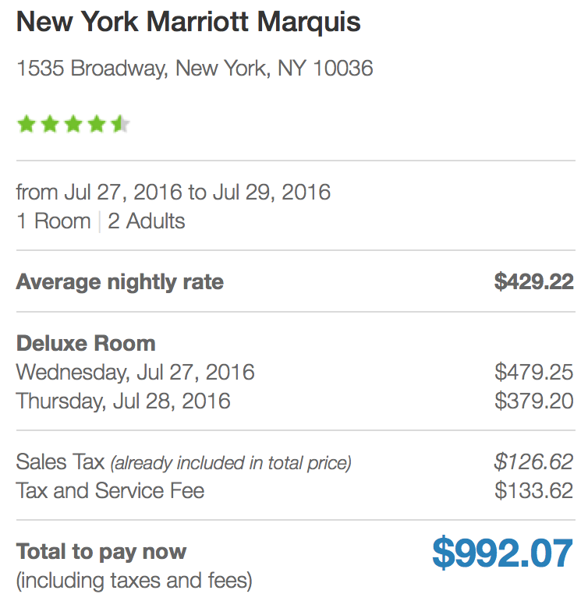588x608 pixels.
Task: Select the stay dates Jul 27 to Jul 29
Action: click(x=173, y=192)
